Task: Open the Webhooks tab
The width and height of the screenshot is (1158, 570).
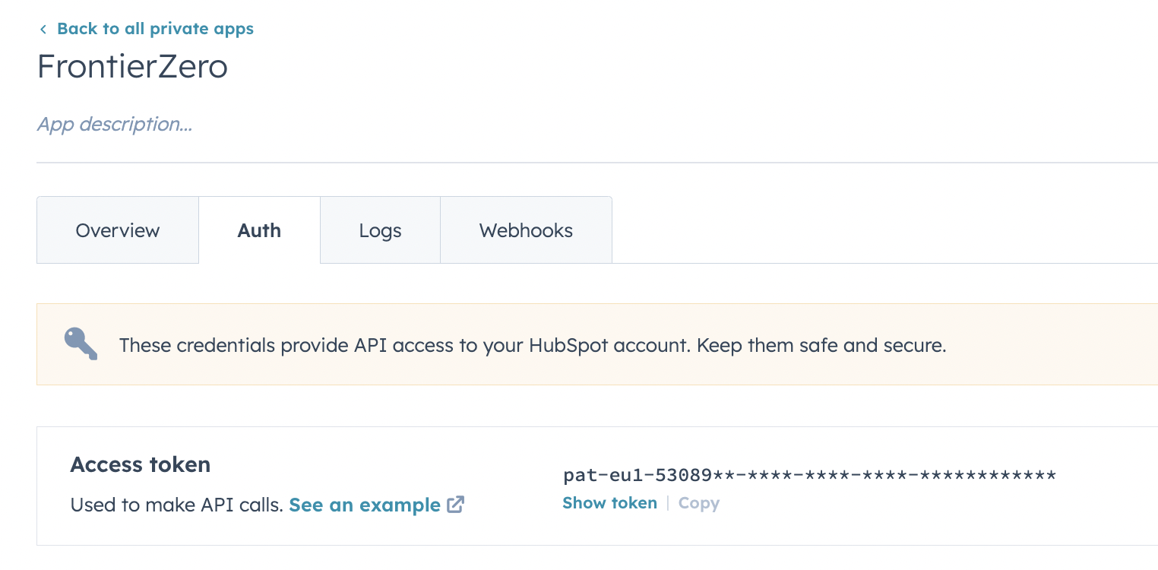Action: (x=526, y=230)
